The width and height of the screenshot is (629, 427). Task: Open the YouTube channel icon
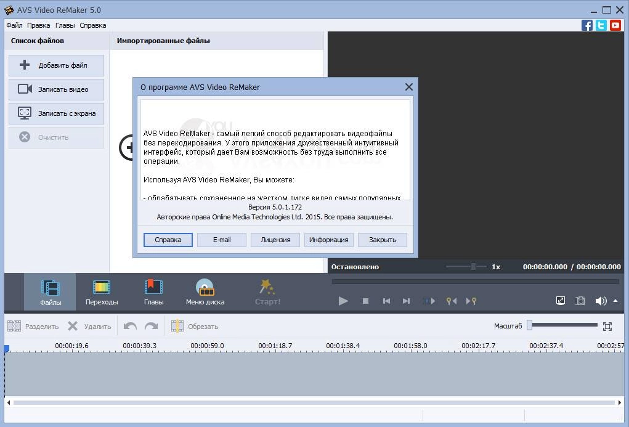(615, 25)
